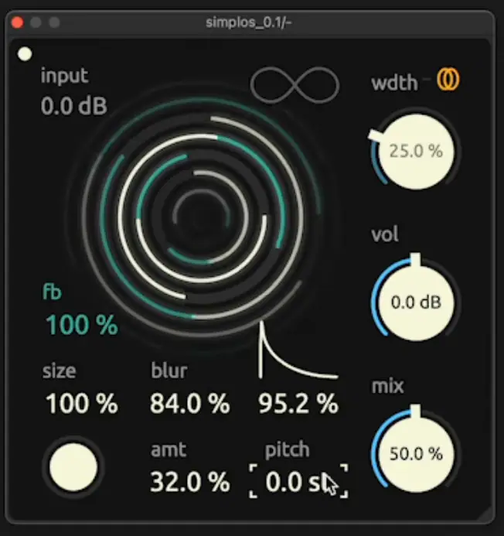
Task: Click the "blur" label
Action: pyautogui.click(x=169, y=370)
